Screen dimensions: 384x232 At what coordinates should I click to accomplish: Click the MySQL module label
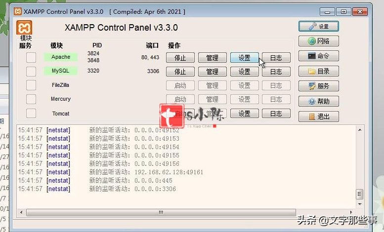click(x=61, y=71)
